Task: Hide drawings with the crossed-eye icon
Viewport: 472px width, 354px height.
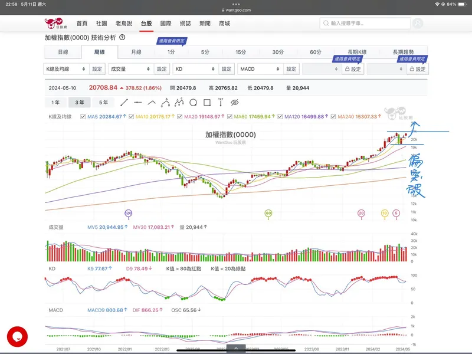Action: 234,103
